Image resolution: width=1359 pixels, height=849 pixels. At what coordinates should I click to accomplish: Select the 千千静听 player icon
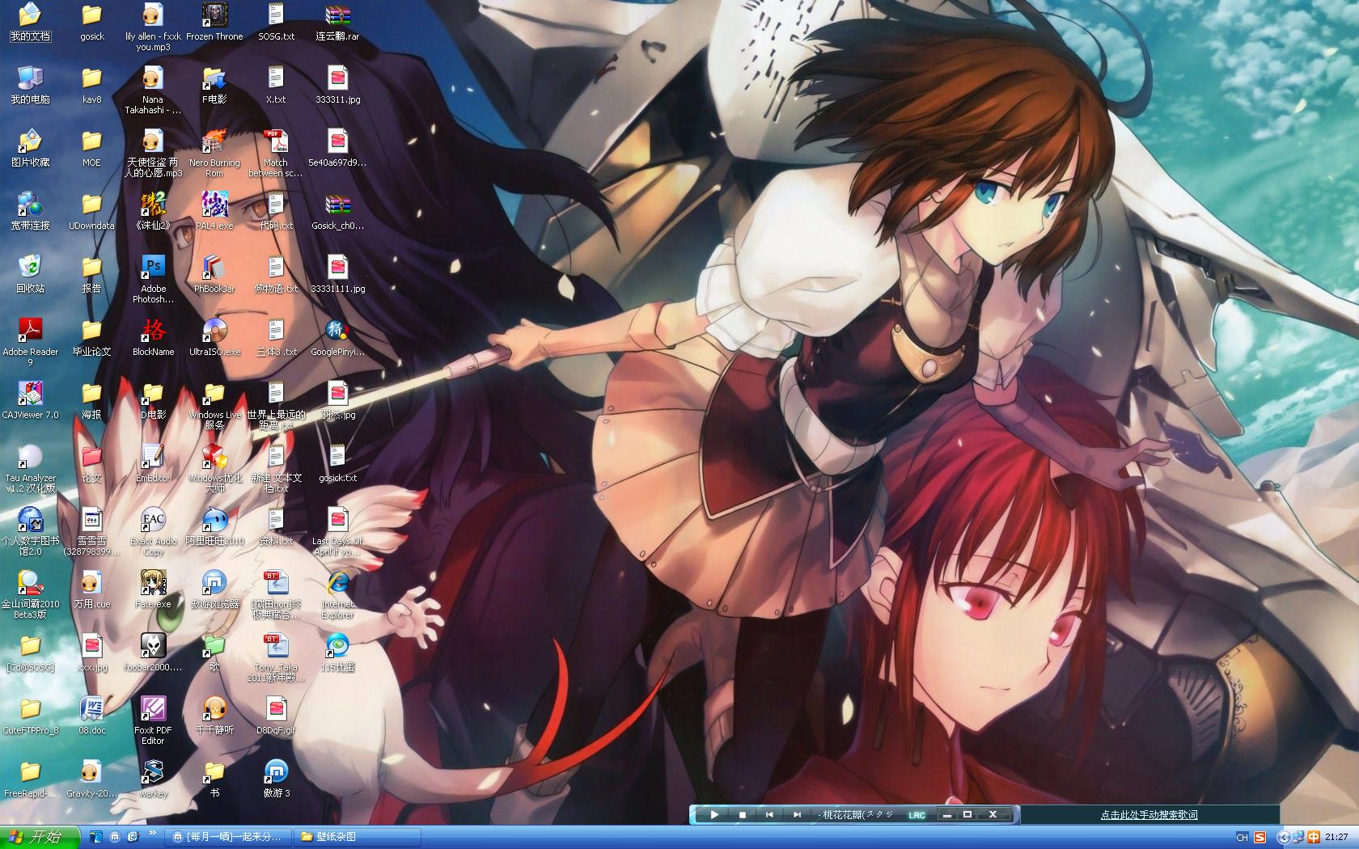pos(214,715)
